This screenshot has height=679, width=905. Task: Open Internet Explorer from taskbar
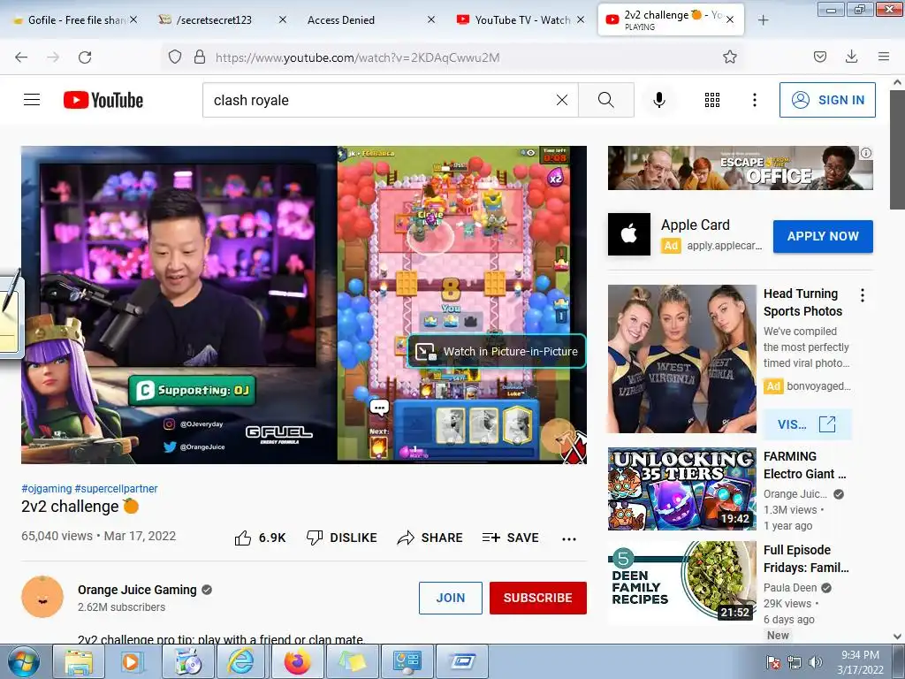click(x=240, y=661)
